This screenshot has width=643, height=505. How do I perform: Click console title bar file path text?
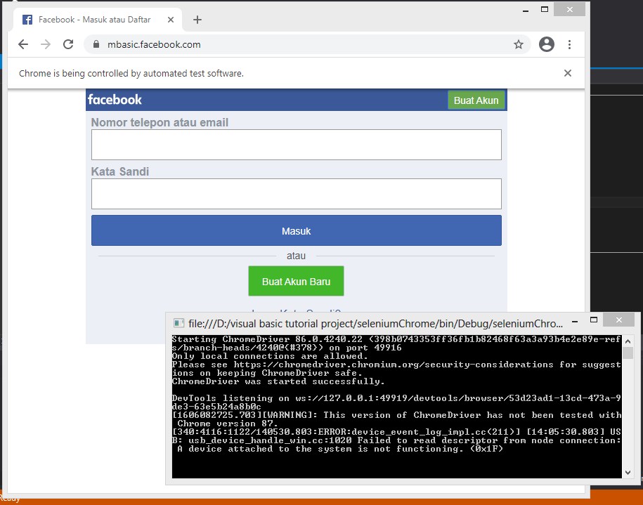(375, 323)
